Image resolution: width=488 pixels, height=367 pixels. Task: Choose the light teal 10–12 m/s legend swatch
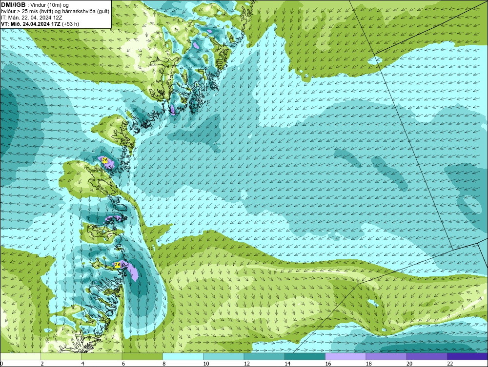click(224, 356)
